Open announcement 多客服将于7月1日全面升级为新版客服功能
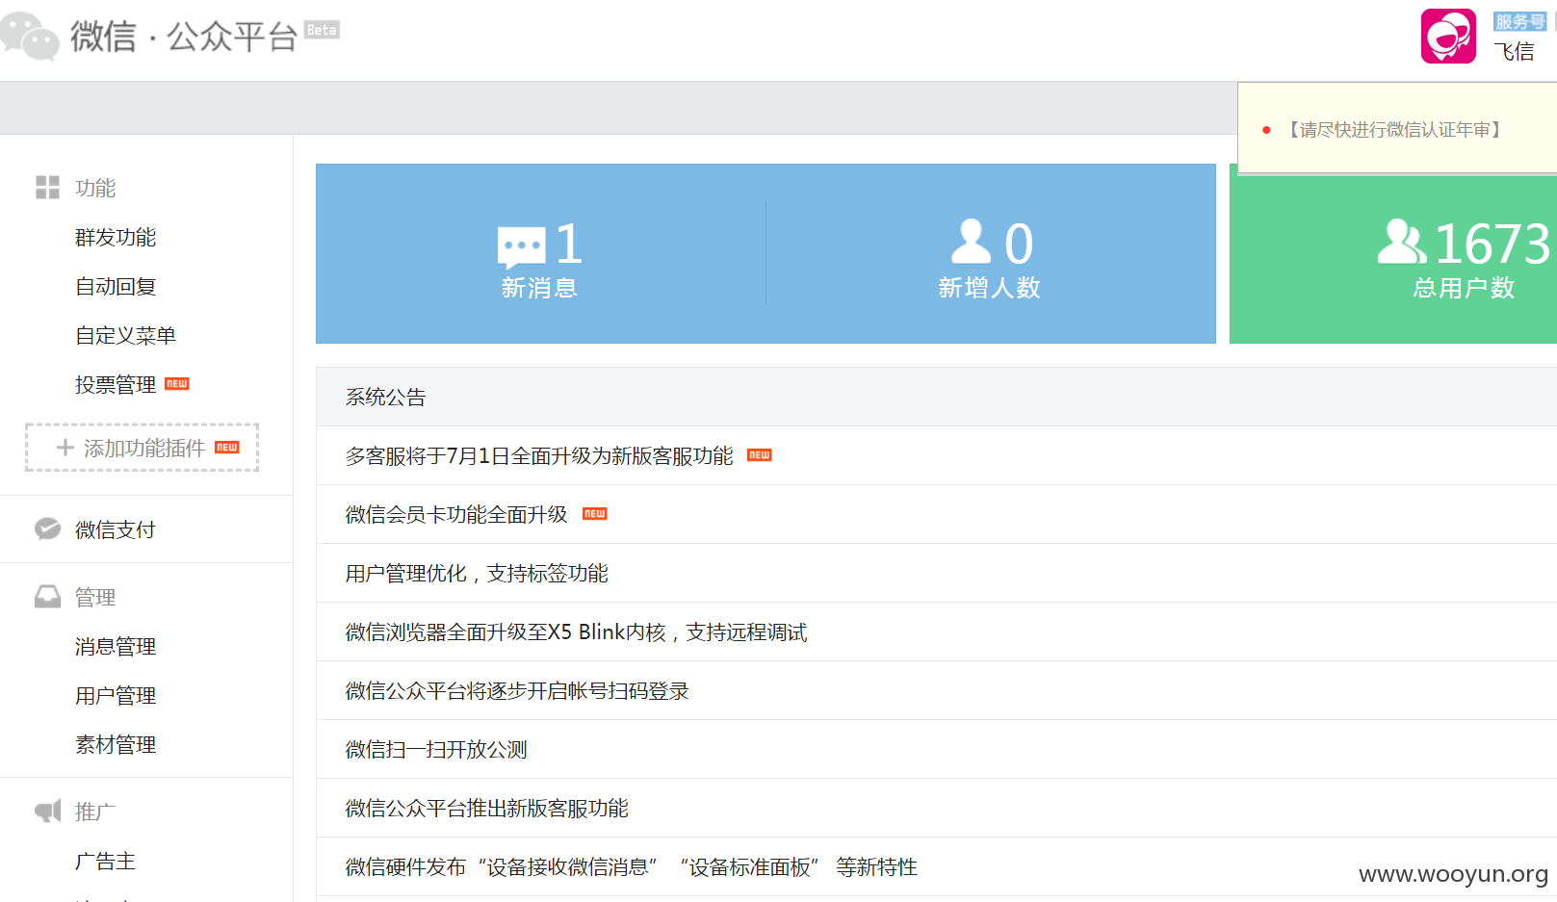The width and height of the screenshot is (1557, 902). [x=539, y=456]
